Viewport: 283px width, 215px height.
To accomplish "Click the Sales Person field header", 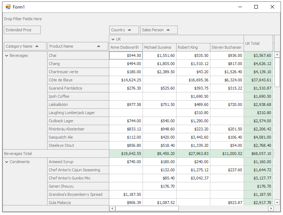I will [x=159, y=30].
